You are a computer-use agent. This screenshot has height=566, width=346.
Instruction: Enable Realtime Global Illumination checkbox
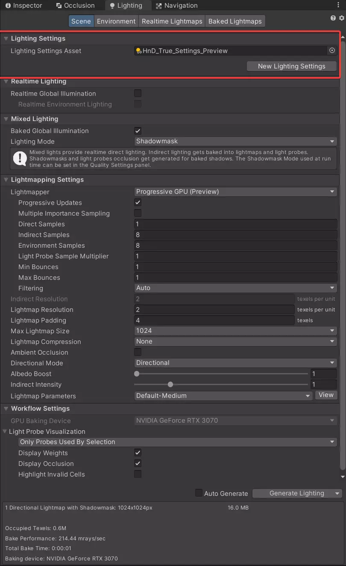[138, 93]
